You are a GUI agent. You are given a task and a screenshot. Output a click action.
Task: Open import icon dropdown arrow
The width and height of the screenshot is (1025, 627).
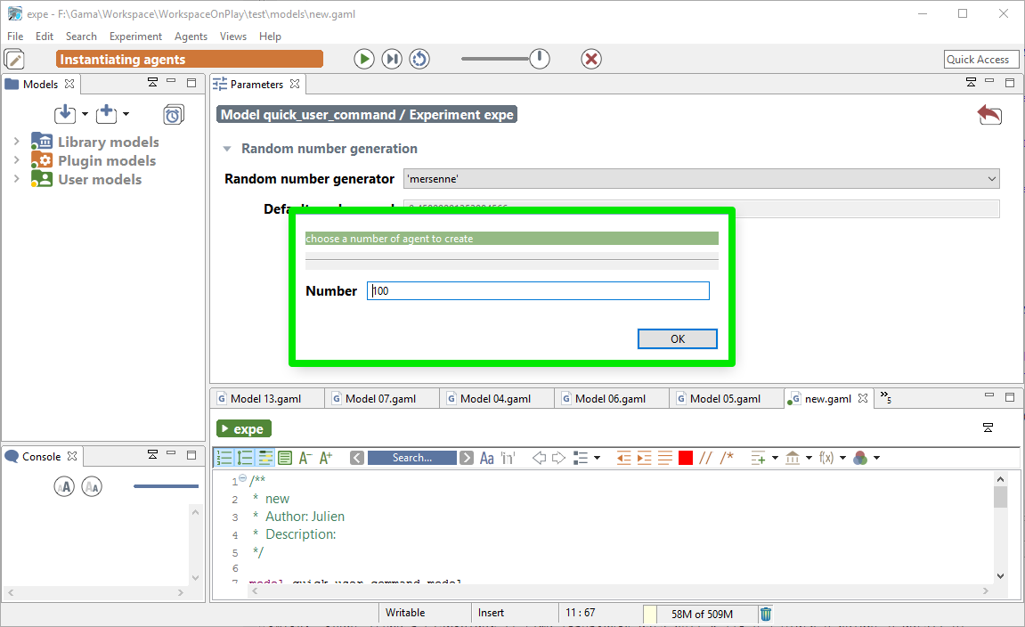[85, 114]
